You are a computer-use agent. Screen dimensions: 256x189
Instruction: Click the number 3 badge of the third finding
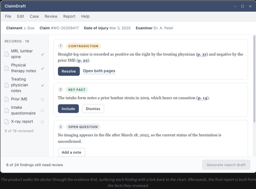click(60, 127)
